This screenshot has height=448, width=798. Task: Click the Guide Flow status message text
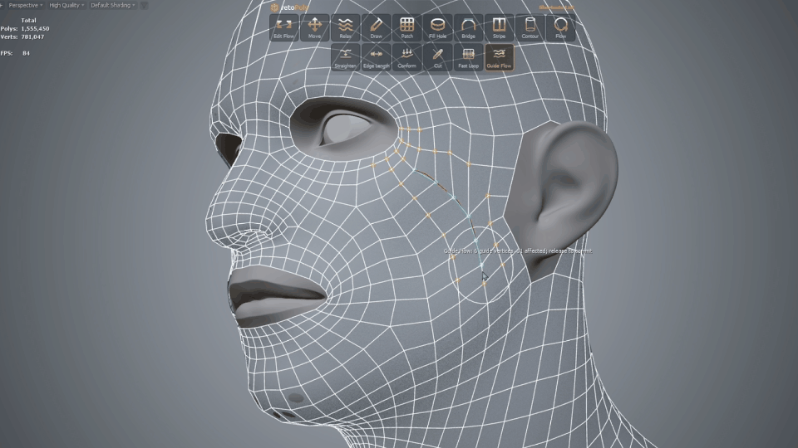pyautogui.click(x=518, y=251)
